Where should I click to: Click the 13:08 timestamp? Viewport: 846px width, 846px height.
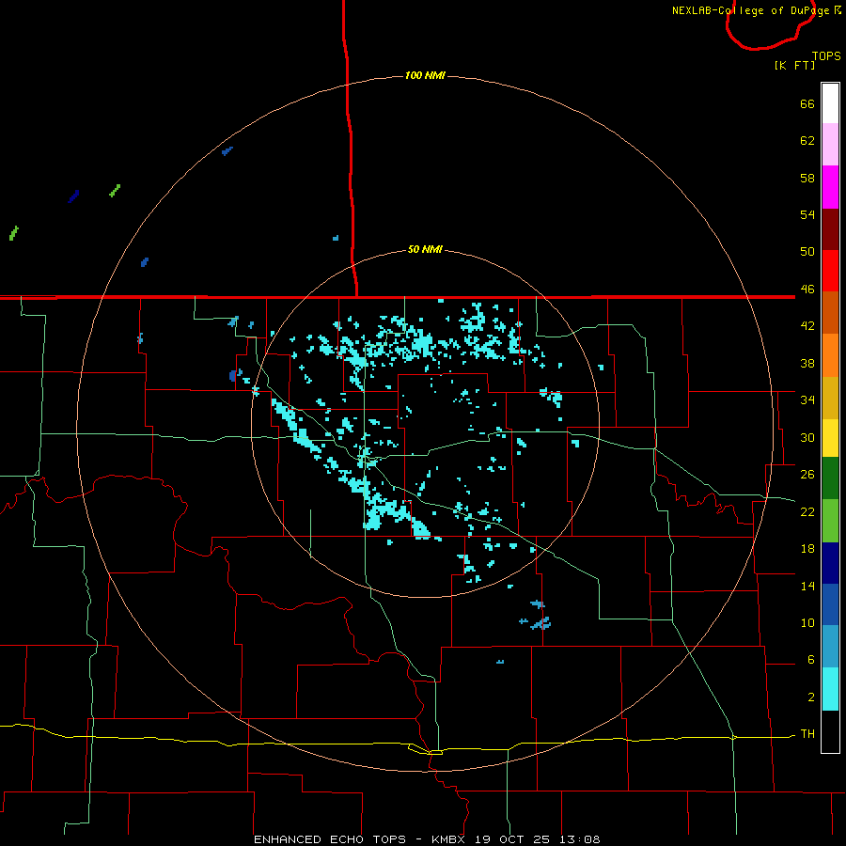pos(579,839)
